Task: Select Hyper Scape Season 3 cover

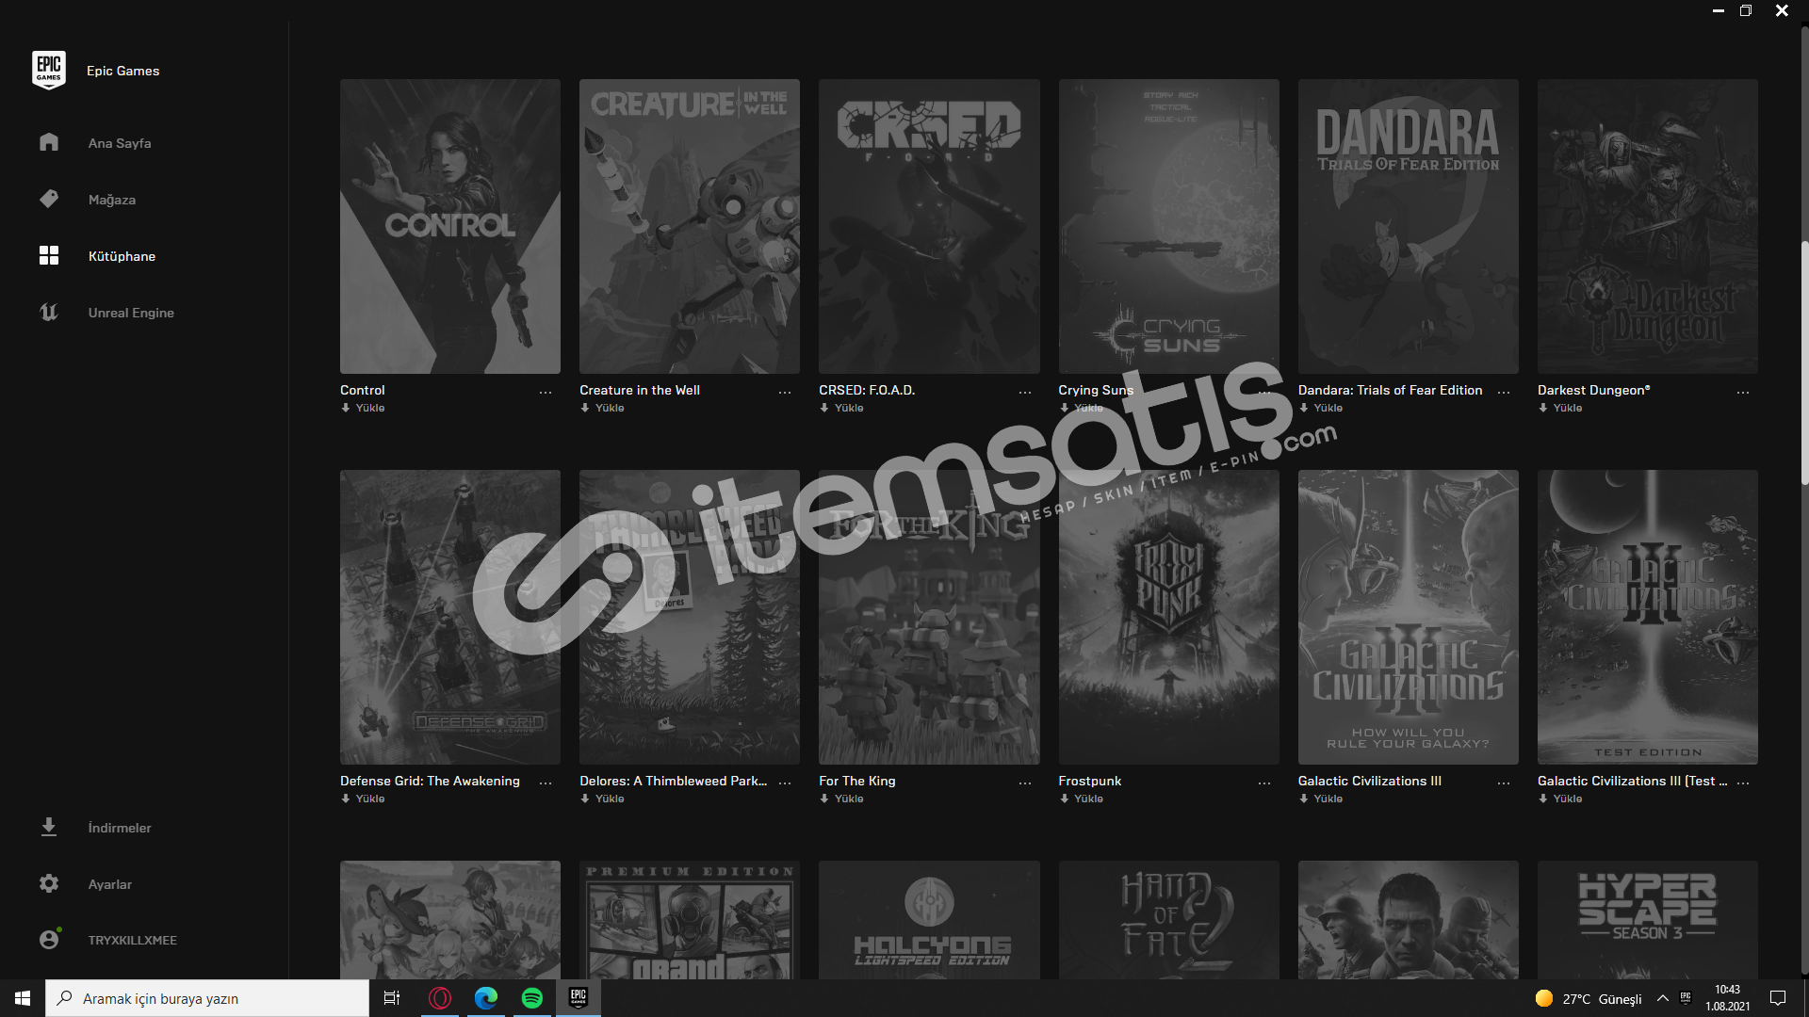Action: click(1648, 920)
